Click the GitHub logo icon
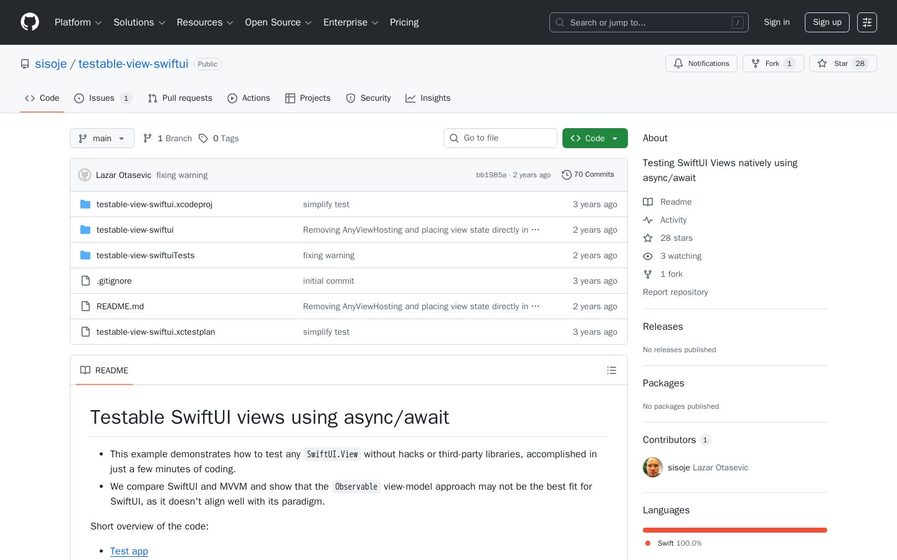Image resolution: width=897 pixels, height=560 pixels. [x=30, y=22]
